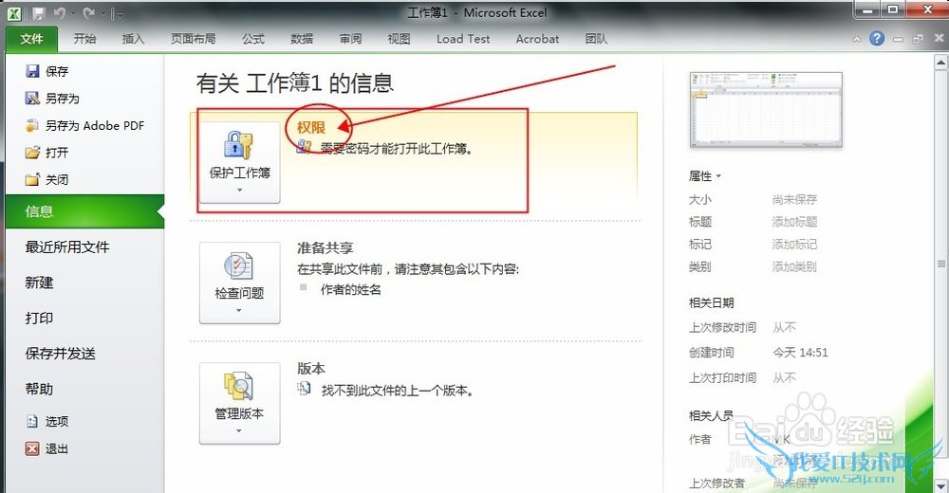Screen dimensions: 949x493
Task: Open the help question mark icon
Action: 876,39
